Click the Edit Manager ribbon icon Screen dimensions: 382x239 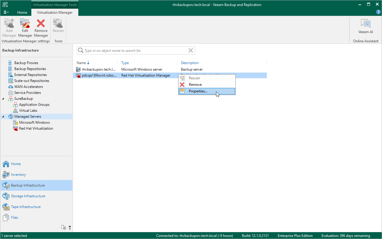point(25,28)
